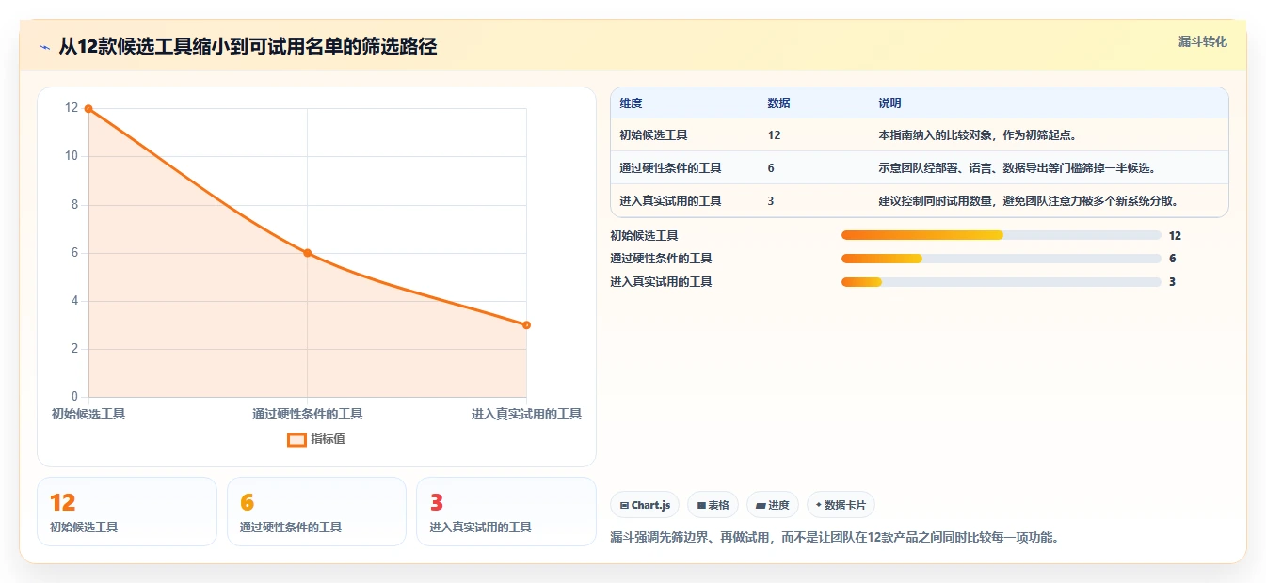1266x583 pixels.
Task: Toggle the 指标值 legend swatch
Action: 296,439
